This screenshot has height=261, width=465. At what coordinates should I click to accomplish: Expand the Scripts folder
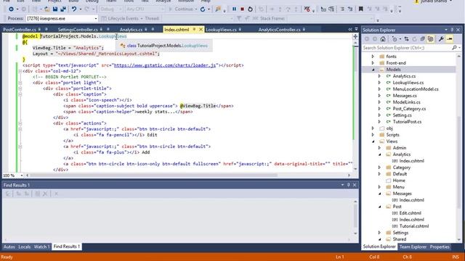(x=373, y=135)
